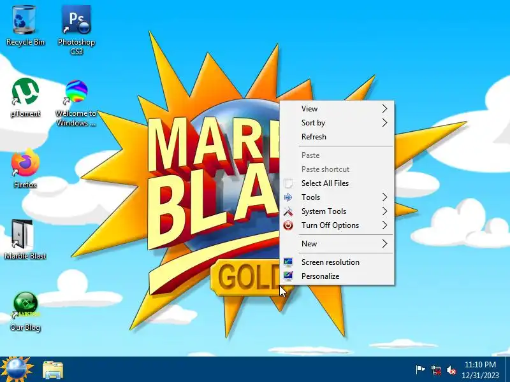This screenshot has height=382, width=510.
Task: Open the New menu entry
Action: click(x=337, y=244)
